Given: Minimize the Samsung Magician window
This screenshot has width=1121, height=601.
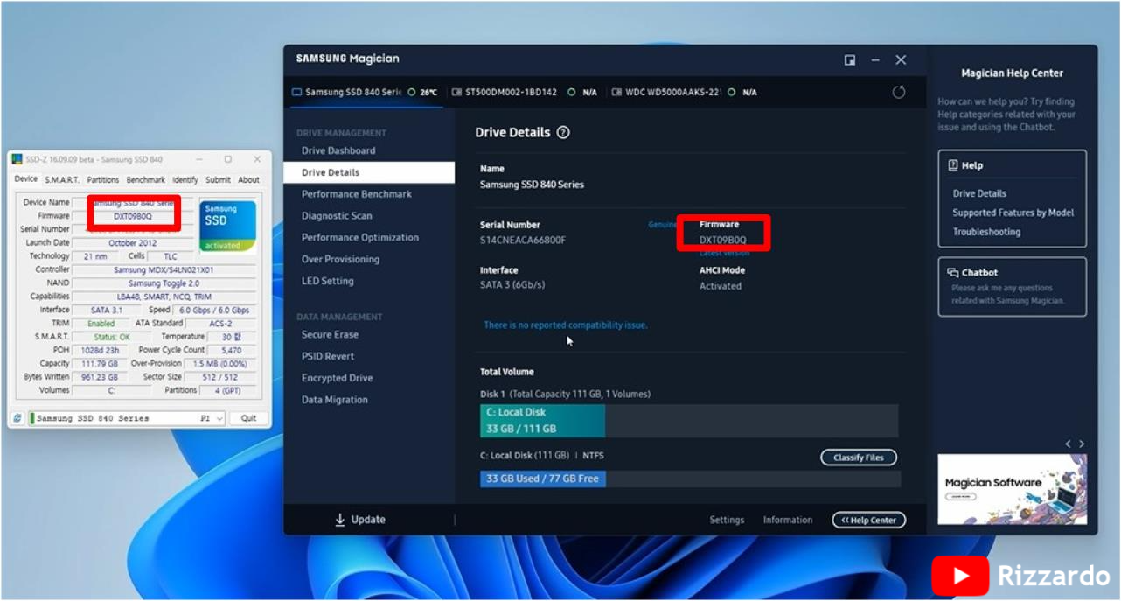Looking at the screenshot, I should pos(875,59).
